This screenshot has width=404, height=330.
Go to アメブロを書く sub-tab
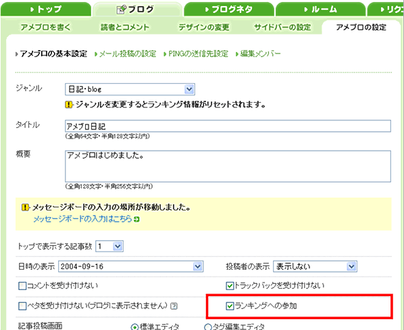tap(46, 27)
